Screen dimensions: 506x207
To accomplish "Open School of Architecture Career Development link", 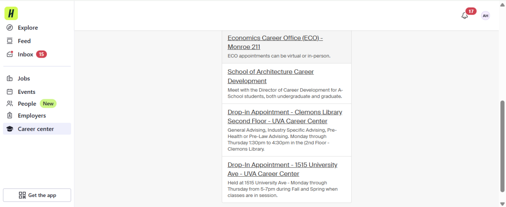I will [271, 76].
